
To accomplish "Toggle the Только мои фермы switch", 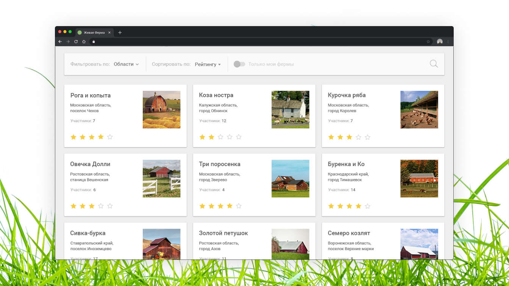I will coord(239,64).
